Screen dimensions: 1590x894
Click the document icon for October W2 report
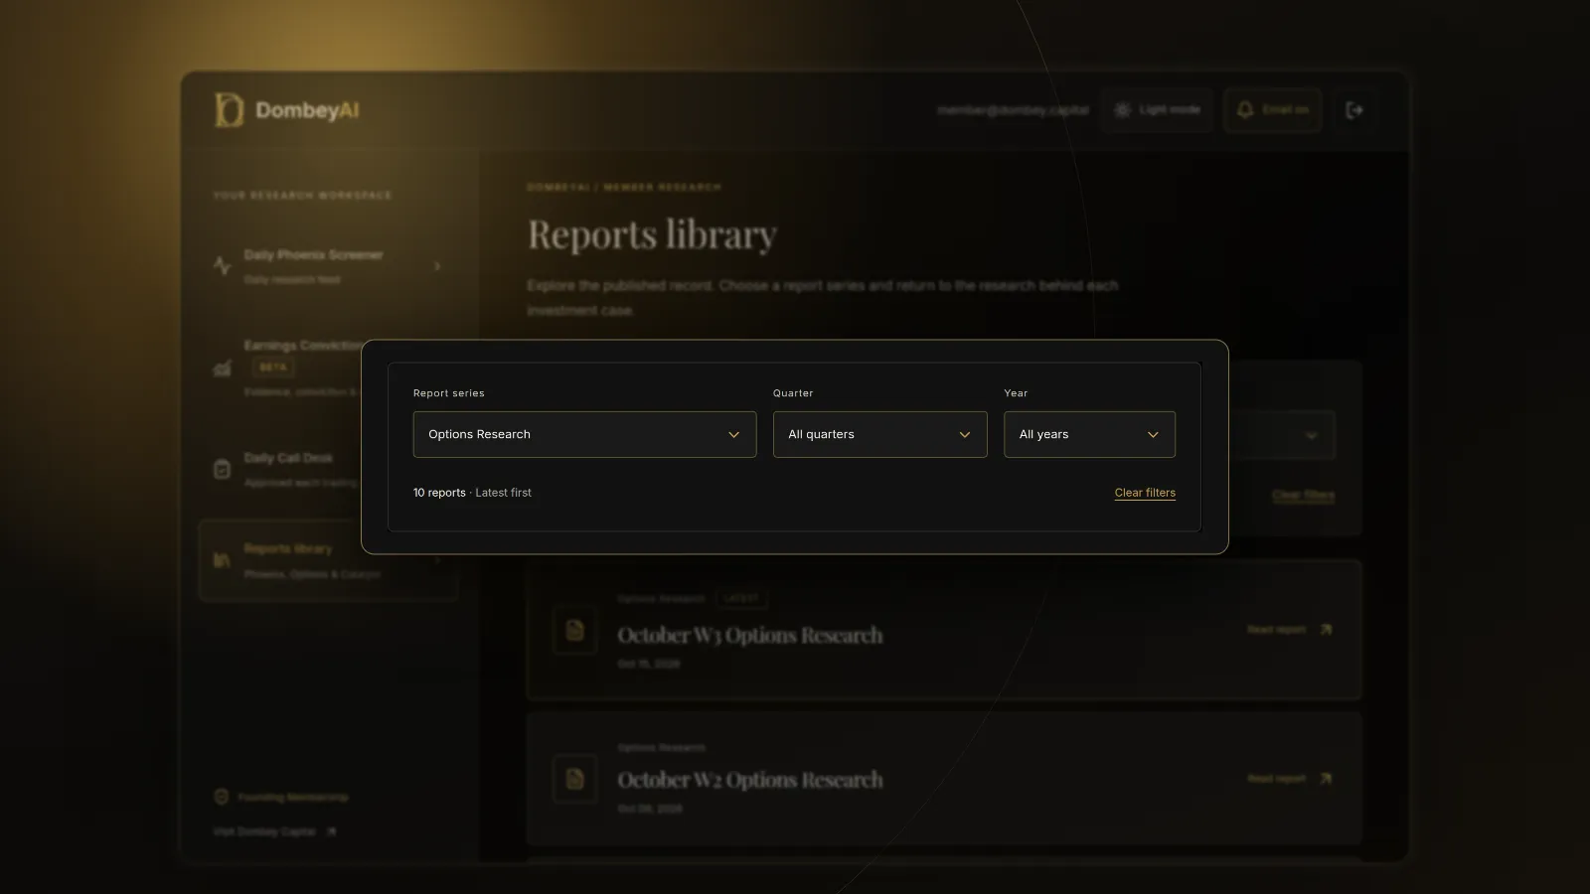tap(575, 779)
